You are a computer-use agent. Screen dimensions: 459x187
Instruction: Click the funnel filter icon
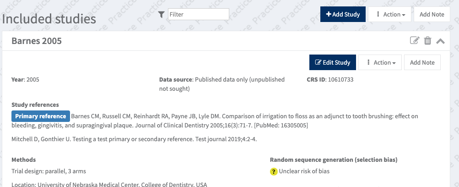161,15
